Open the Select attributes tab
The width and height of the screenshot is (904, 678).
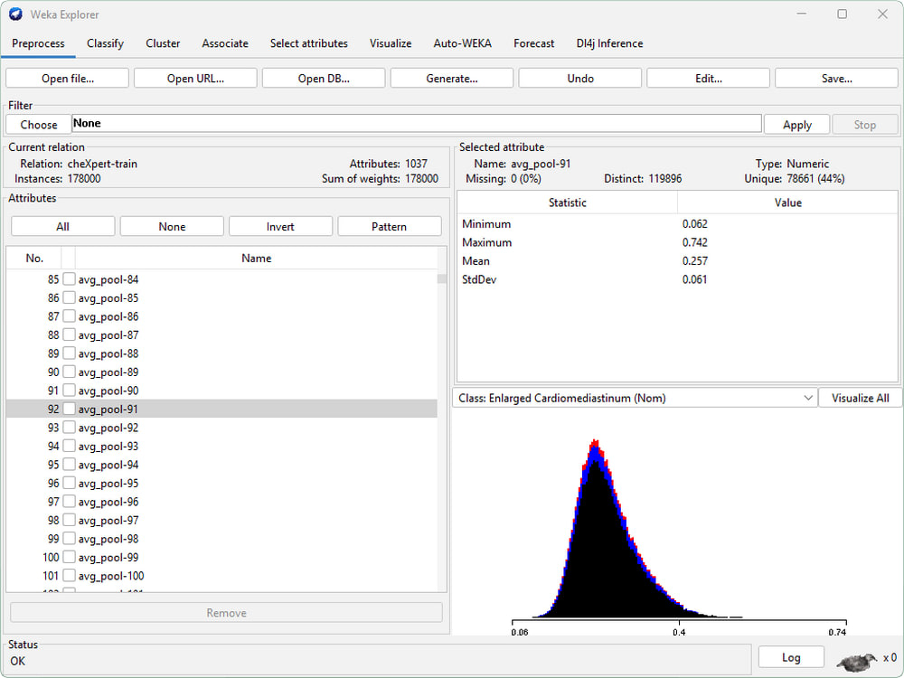pos(309,43)
